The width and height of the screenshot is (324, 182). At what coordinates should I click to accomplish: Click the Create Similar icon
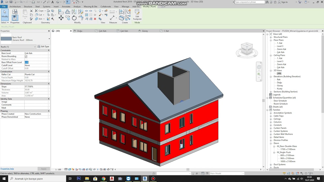click(128, 18)
